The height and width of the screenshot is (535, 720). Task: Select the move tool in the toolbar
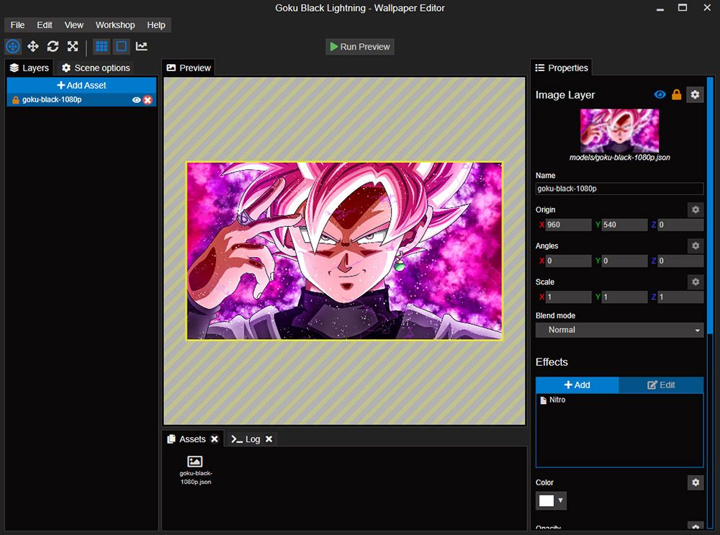[32, 46]
